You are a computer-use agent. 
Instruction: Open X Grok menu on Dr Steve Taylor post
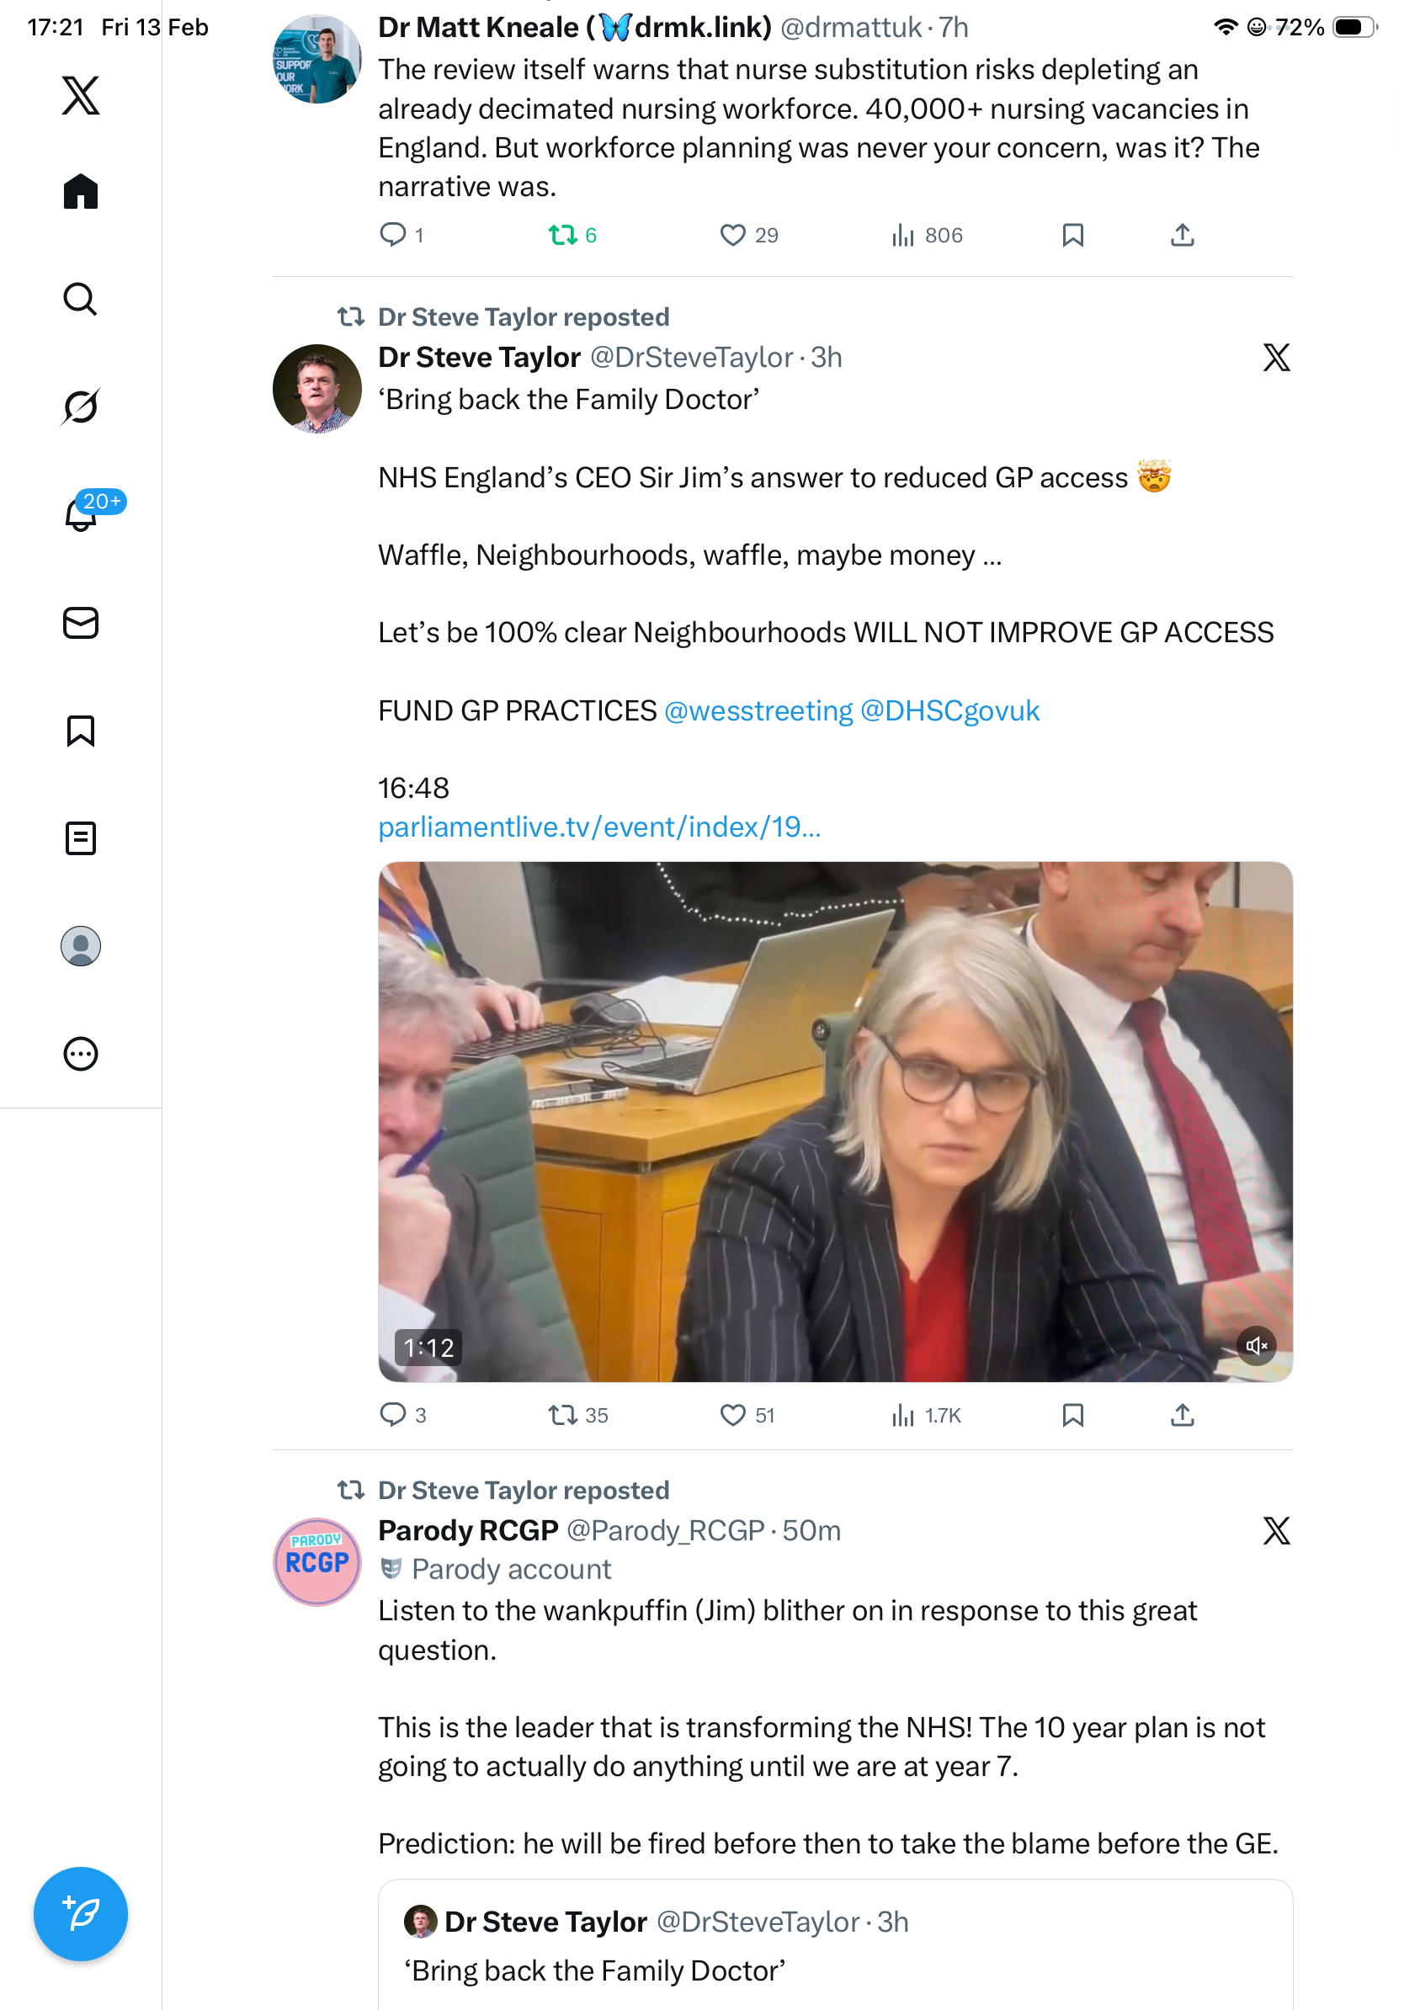tap(1276, 357)
